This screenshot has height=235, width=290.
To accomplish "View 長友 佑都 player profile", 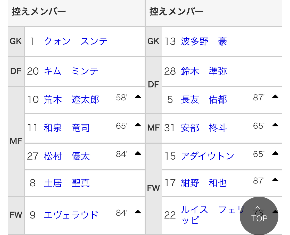I will click(x=204, y=100).
